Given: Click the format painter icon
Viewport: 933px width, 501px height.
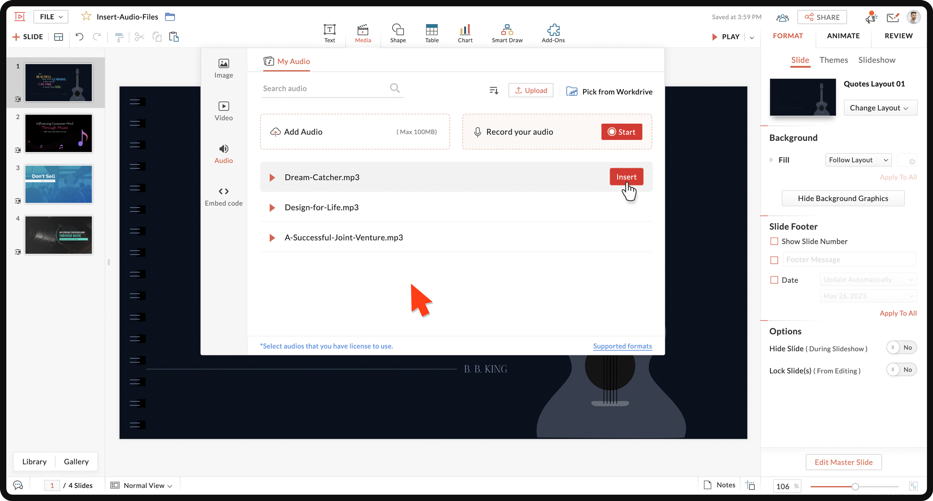Looking at the screenshot, I should click(x=119, y=37).
